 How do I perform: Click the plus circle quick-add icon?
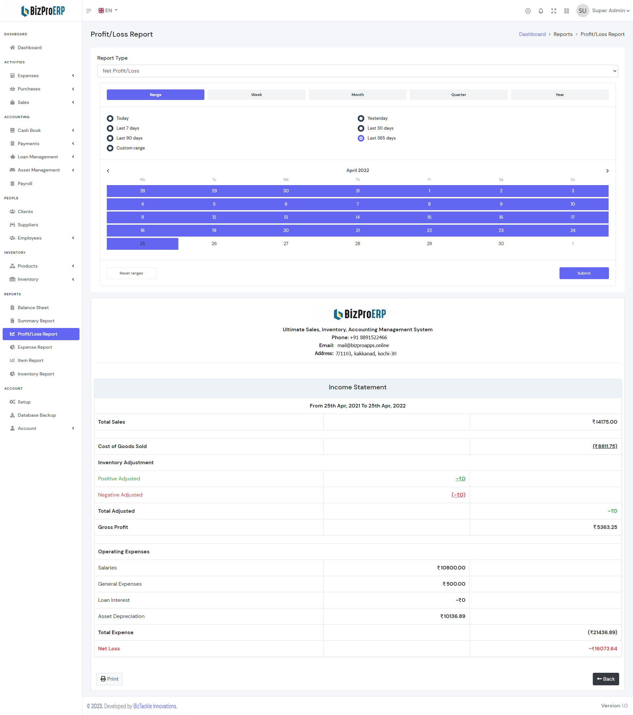point(528,11)
